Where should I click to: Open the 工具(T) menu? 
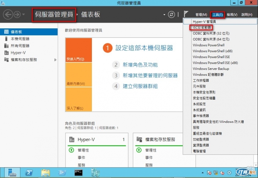coord(217,15)
